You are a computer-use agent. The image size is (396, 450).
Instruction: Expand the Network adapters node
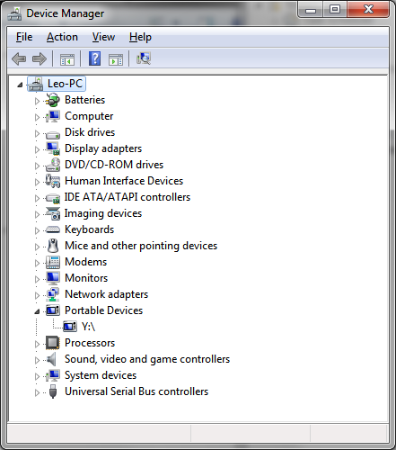[x=37, y=295]
